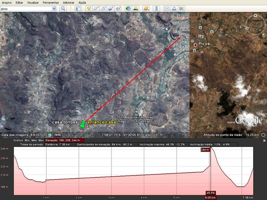Open the Arquivo menu
Image resolution: width=267 pixels, height=200 pixels.
click(7, 3)
